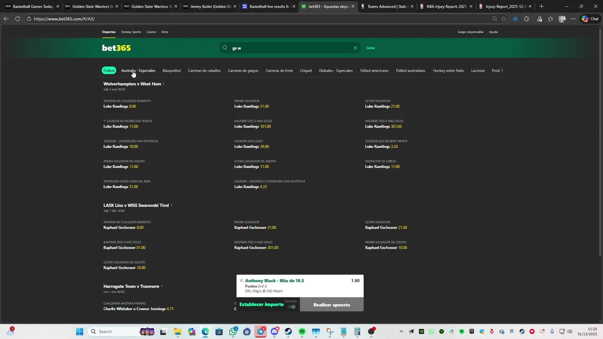Screen dimensions: 603x339
Task: Open Fantasy Sports in top navigation
Action: [131, 32]
